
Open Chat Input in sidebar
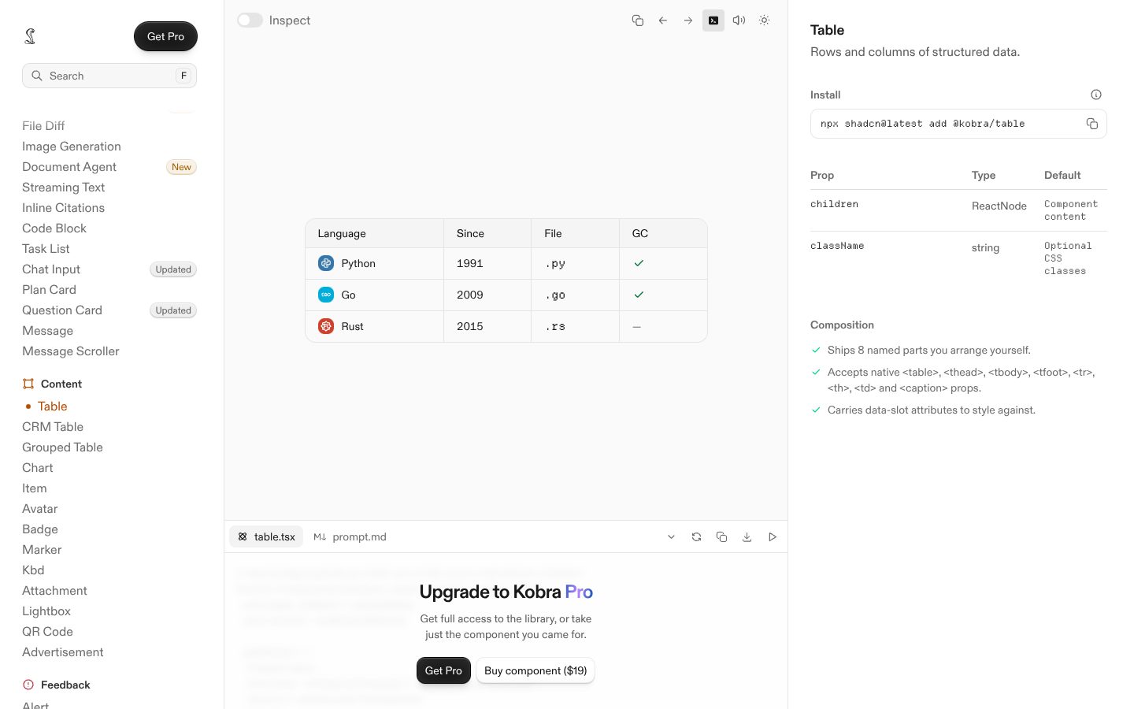[x=51, y=269]
